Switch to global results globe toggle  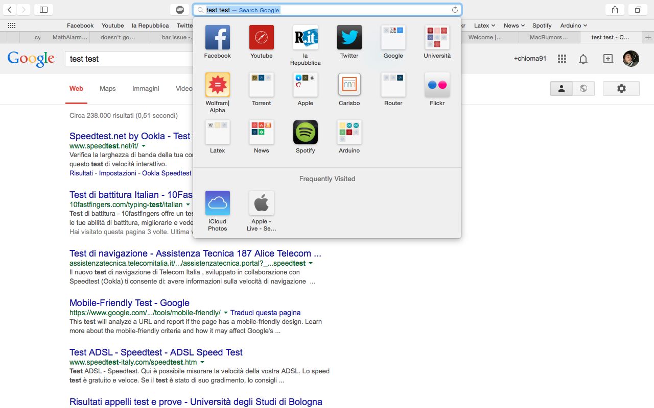point(583,88)
